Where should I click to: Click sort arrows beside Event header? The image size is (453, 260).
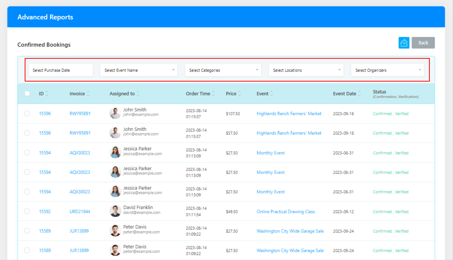click(x=272, y=94)
